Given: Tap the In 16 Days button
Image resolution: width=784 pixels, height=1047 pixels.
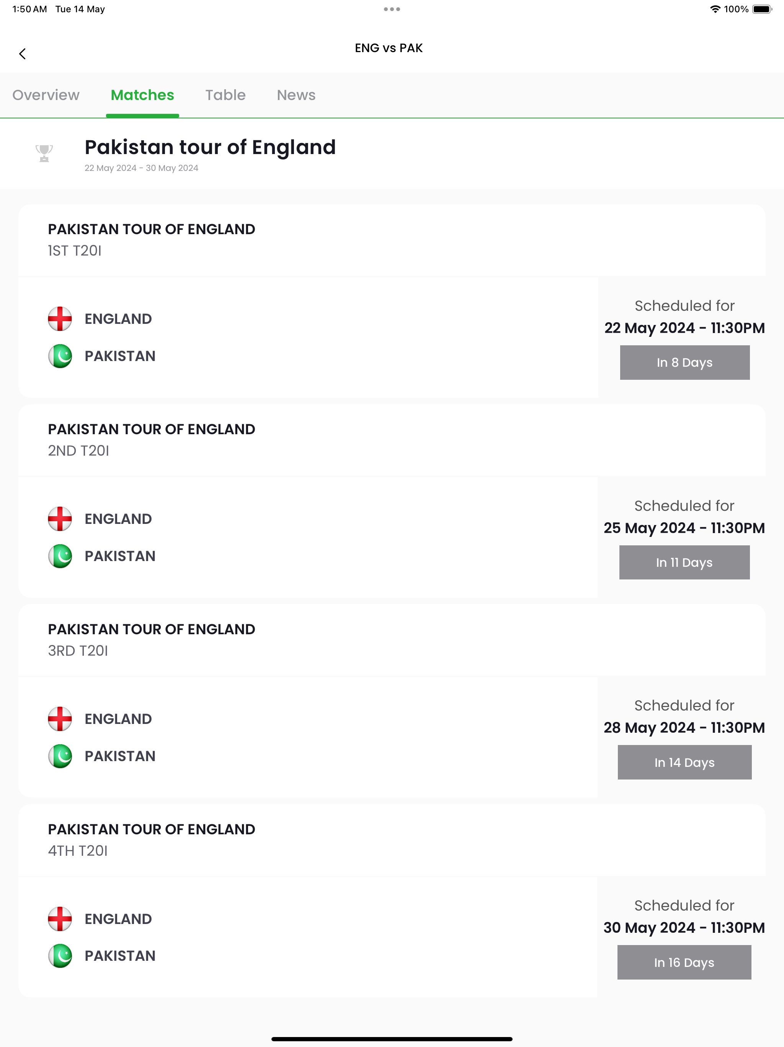Looking at the screenshot, I should coord(684,962).
